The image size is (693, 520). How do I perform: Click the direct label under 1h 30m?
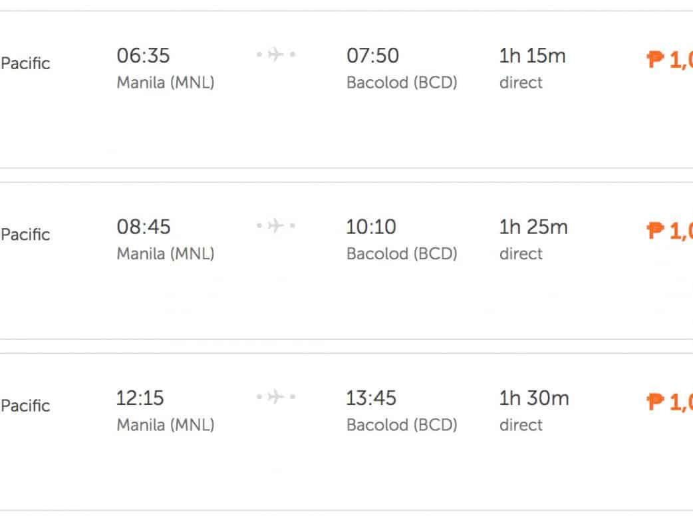[521, 425]
